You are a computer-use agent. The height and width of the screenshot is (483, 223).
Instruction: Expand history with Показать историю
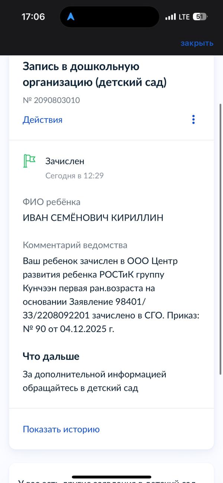click(x=61, y=429)
